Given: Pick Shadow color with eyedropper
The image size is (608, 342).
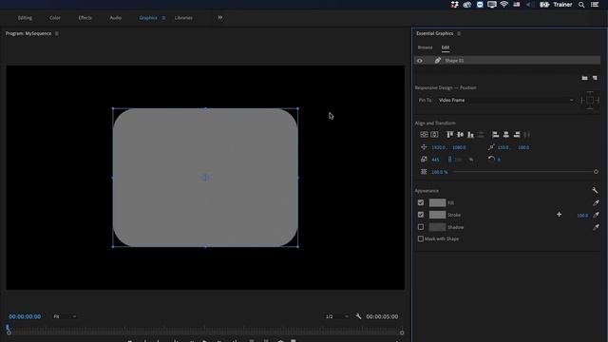Looking at the screenshot, I should click(596, 227).
